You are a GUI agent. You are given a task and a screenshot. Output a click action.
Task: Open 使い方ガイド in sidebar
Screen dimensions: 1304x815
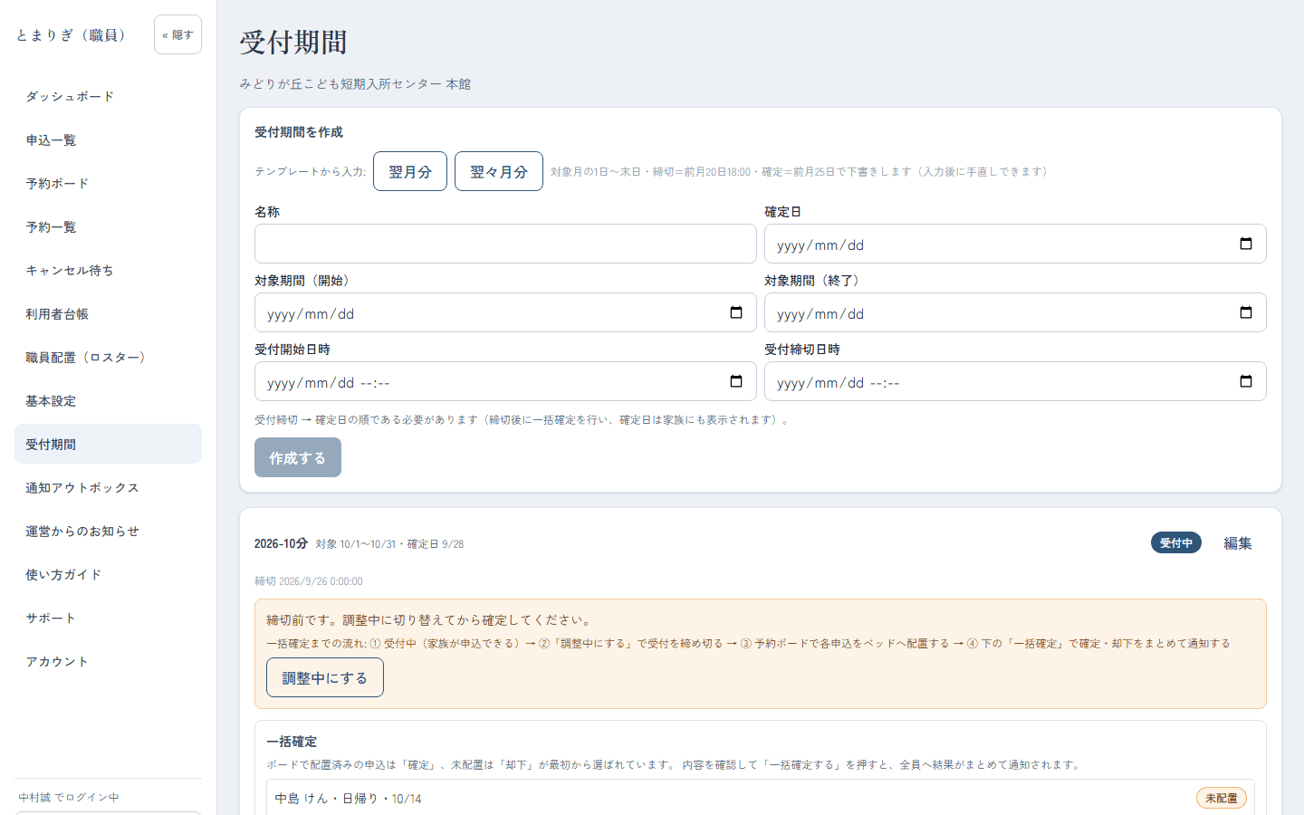108,574
